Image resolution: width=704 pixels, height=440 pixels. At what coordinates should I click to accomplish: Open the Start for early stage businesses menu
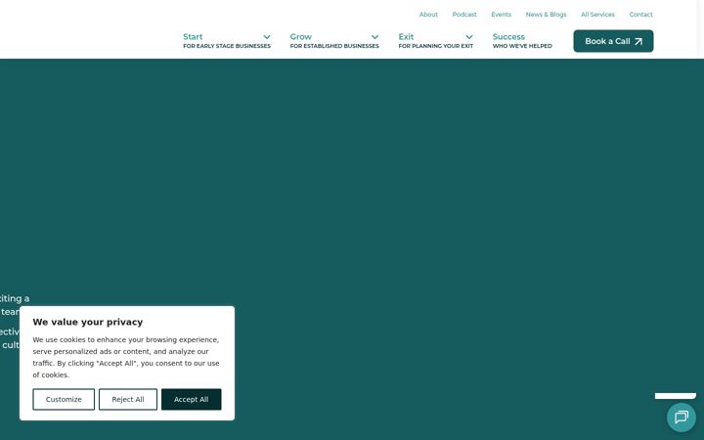[x=227, y=41]
